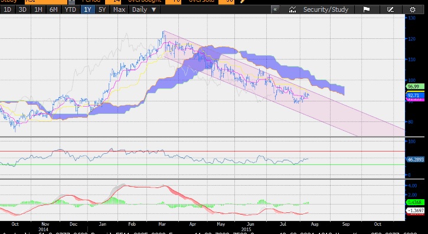Image resolution: width=428 pixels, height=234 pixels.
Task: Switch to the 5Y range
Action: point(102,9)
